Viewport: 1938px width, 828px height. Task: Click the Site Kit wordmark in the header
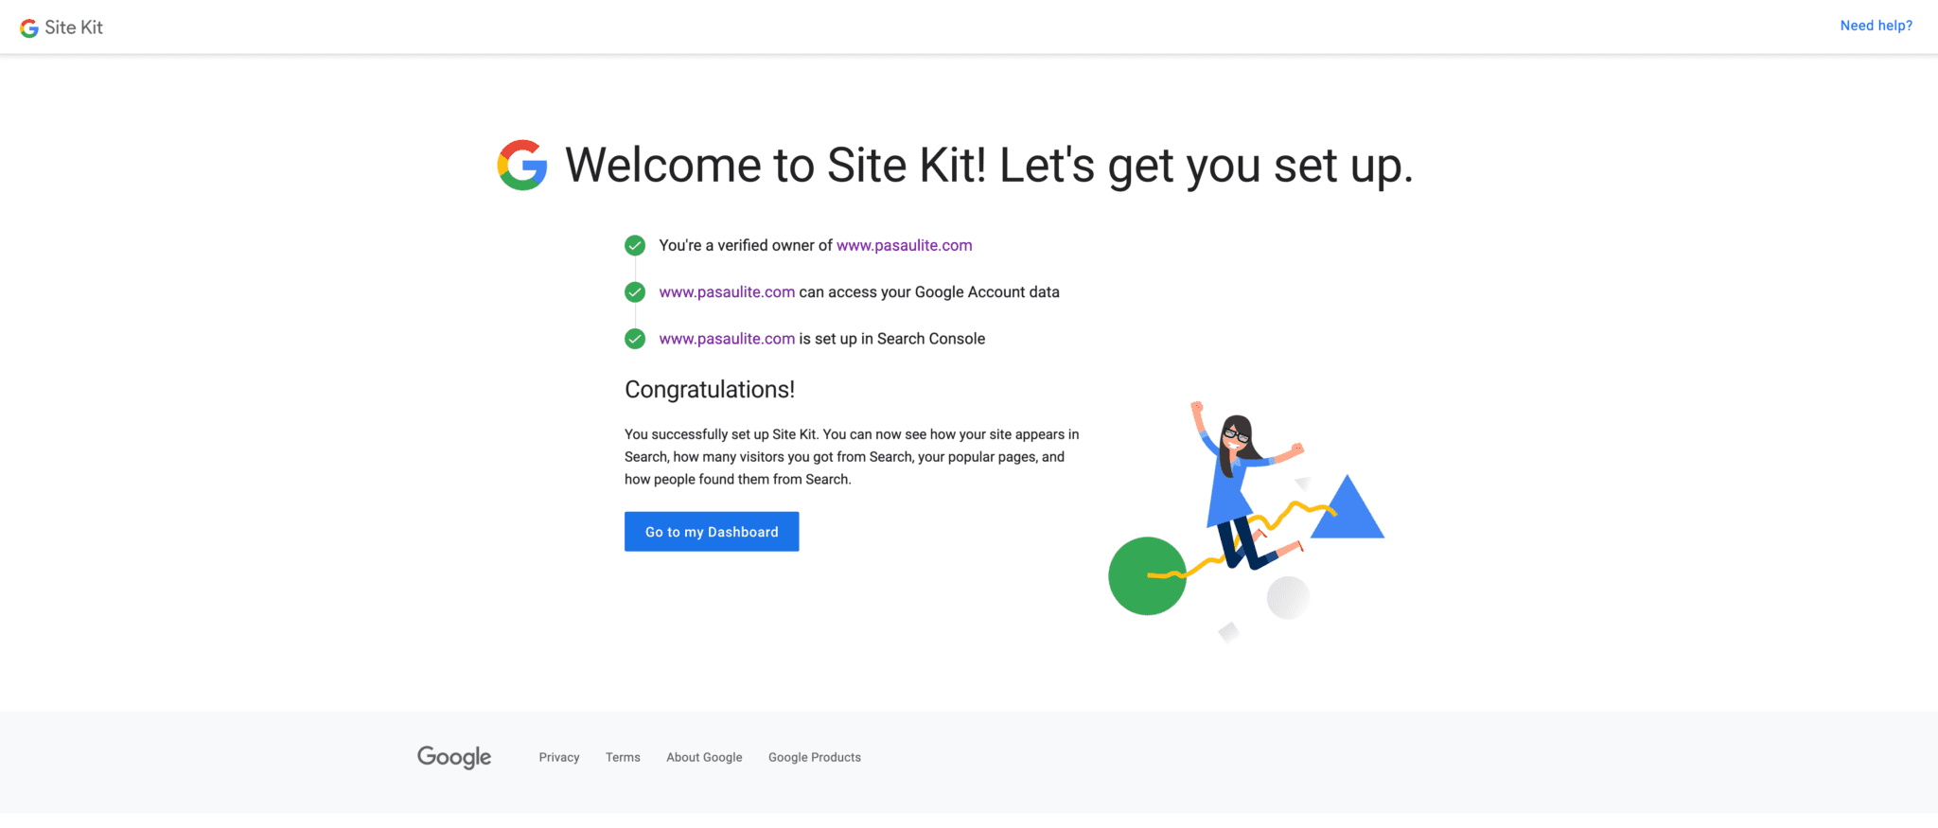[x=73, y=26]
